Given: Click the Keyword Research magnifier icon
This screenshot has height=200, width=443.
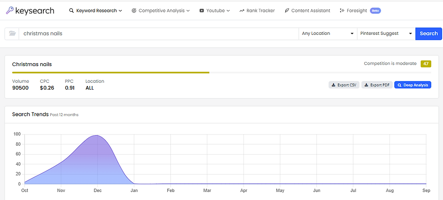Looking at the screenshot, I should (71, 10).
